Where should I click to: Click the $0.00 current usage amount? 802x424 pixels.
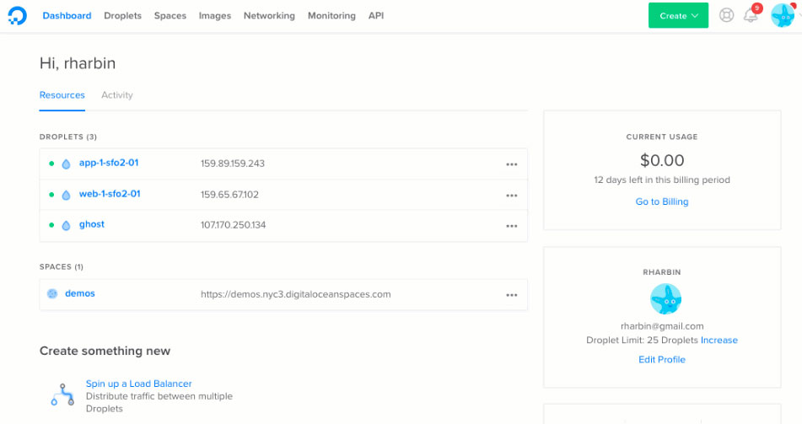(x=662, y=161)
